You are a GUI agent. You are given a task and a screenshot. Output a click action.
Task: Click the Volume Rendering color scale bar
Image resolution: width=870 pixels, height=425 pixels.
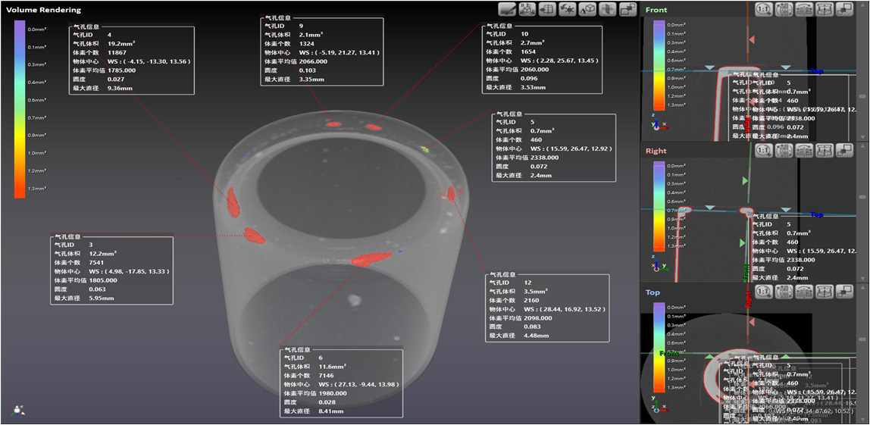click(19, 108)
